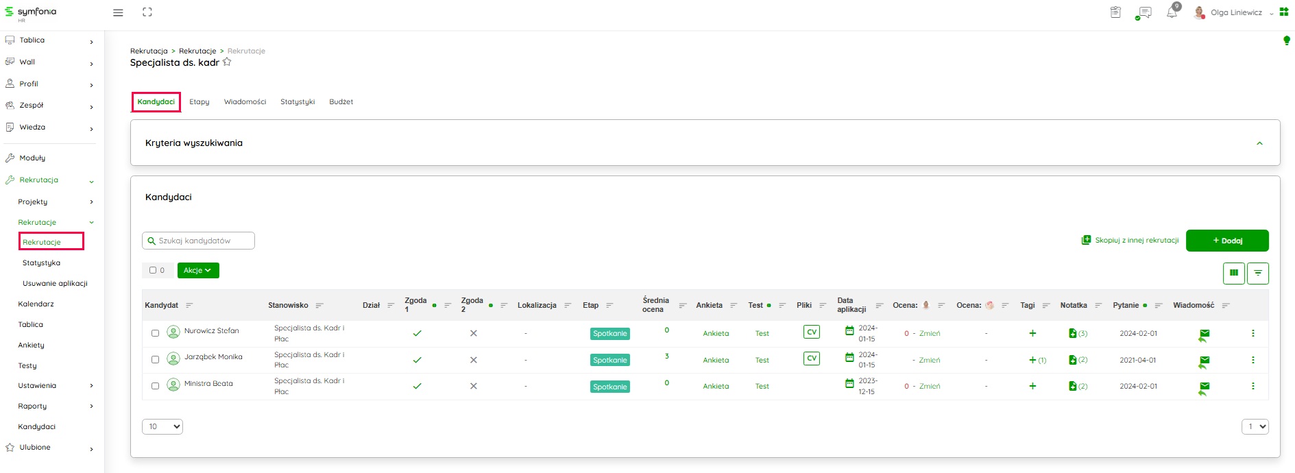
Task: Select the Jarząbek Monika row checkbox
Action: (155, 359)
